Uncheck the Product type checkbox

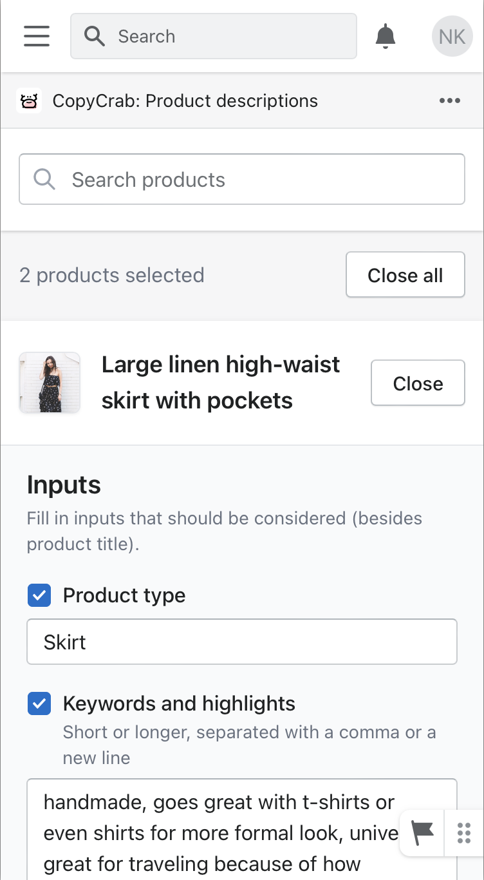tap(39, 595)
